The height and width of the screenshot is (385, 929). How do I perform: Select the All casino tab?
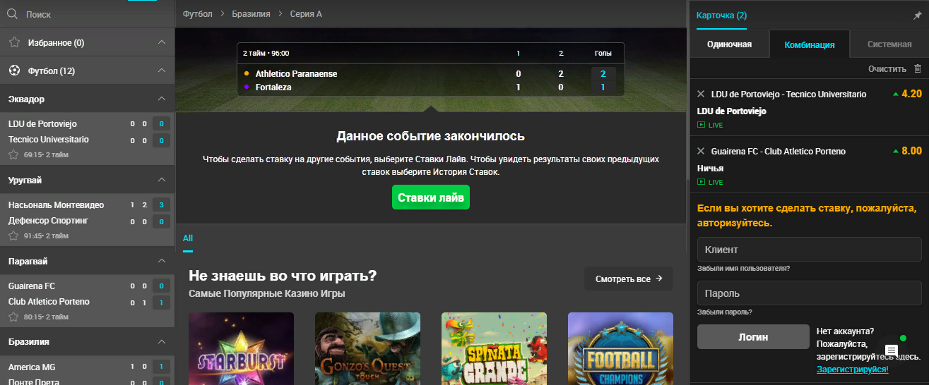click(188, 238)
